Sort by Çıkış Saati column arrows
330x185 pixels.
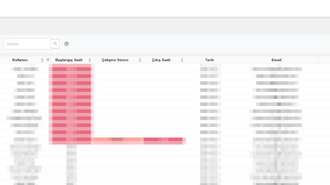(182, 60)
